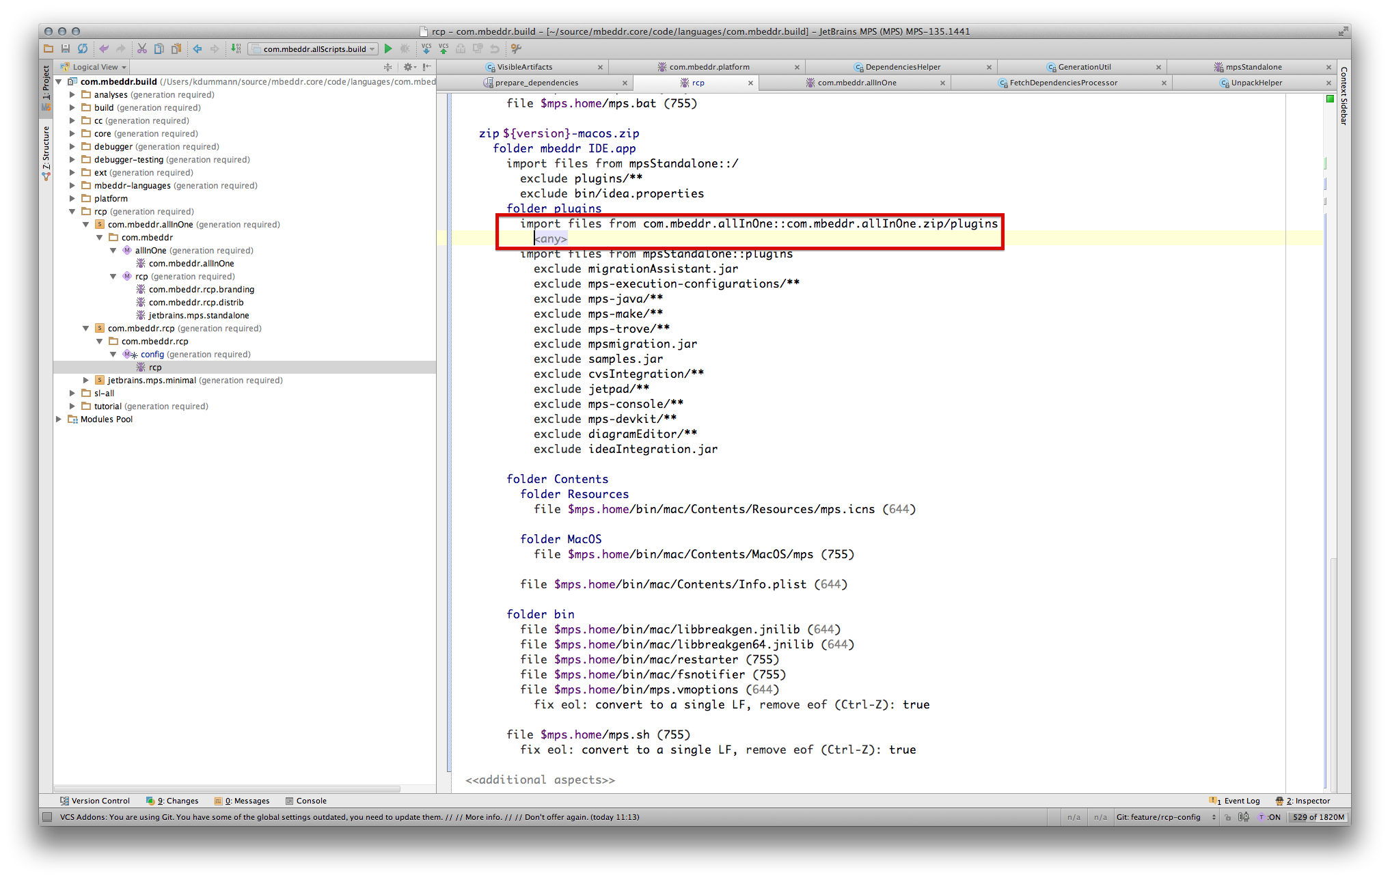Click the purple Undo arrow icon
The image size is (1390, 880).
pos(104,49)
